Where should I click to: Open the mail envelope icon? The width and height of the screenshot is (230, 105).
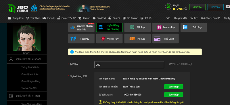pos(228,7)
